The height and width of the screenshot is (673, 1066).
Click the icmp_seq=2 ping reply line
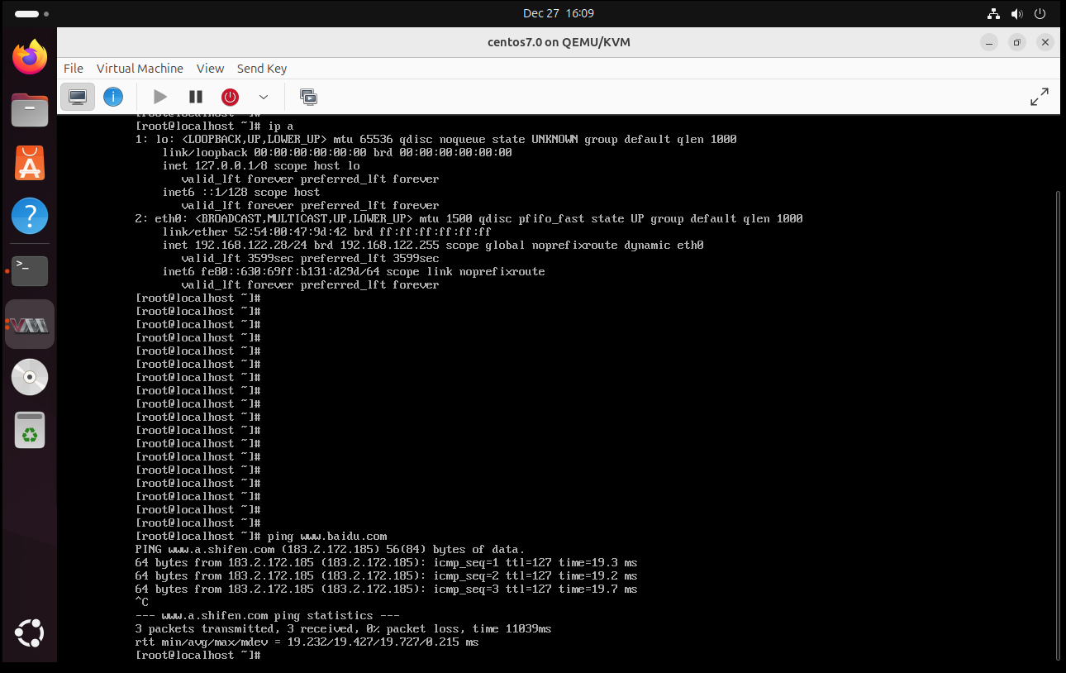pyautogui.click(x=386, y=575)
